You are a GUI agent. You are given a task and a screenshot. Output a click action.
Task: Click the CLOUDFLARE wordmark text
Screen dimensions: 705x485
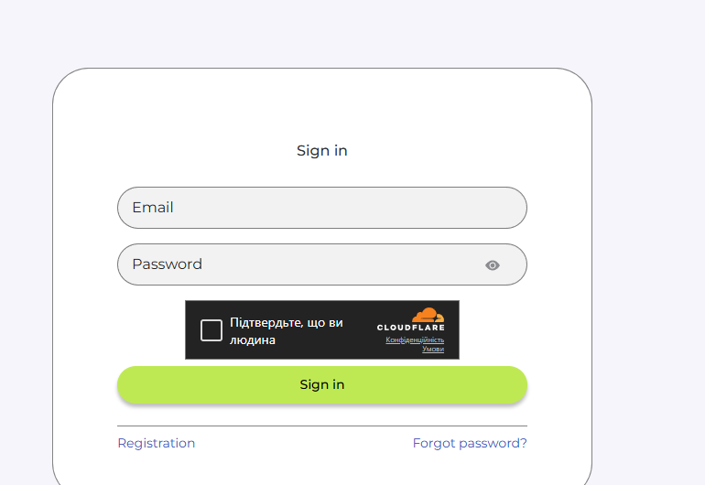tap(410, 328)
